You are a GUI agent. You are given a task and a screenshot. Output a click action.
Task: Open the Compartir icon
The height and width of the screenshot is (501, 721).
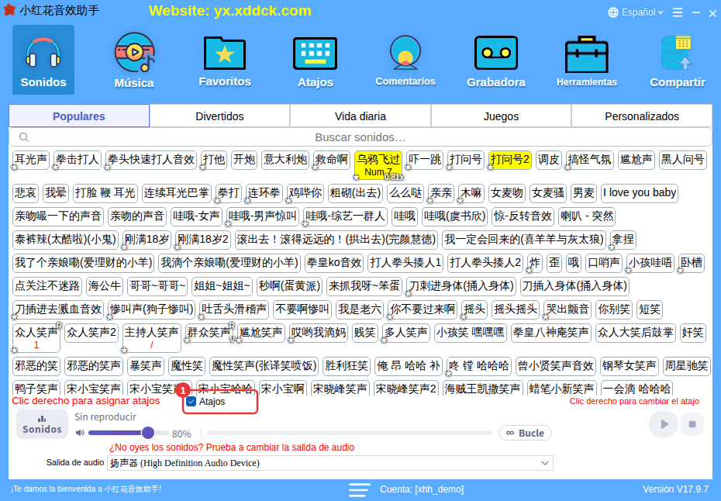coord(677,53)
